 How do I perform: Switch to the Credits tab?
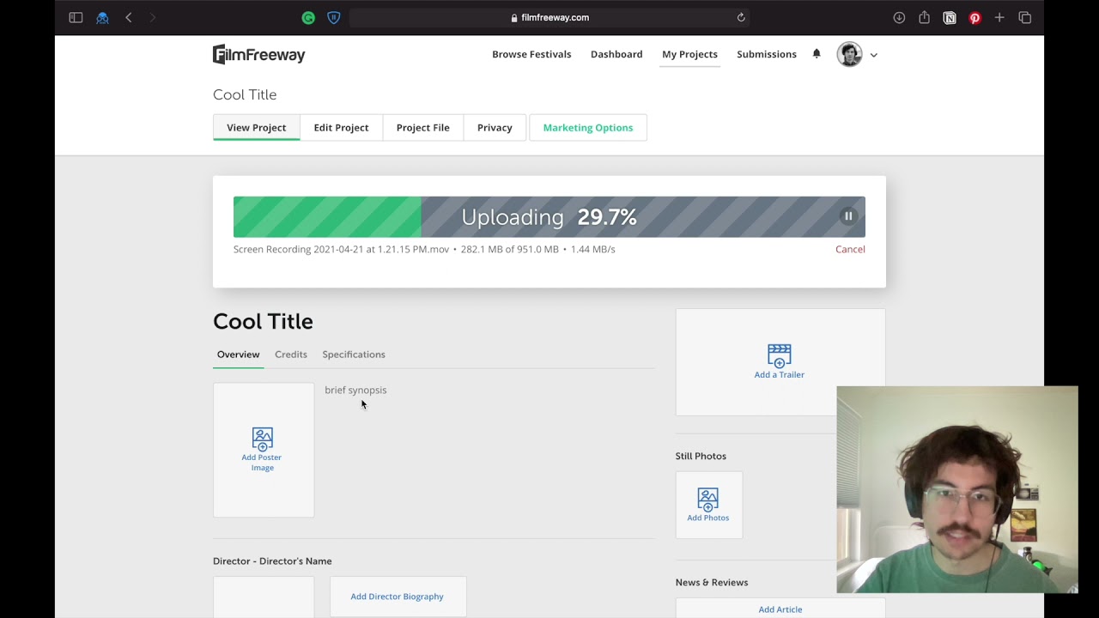tap(290, 354)
